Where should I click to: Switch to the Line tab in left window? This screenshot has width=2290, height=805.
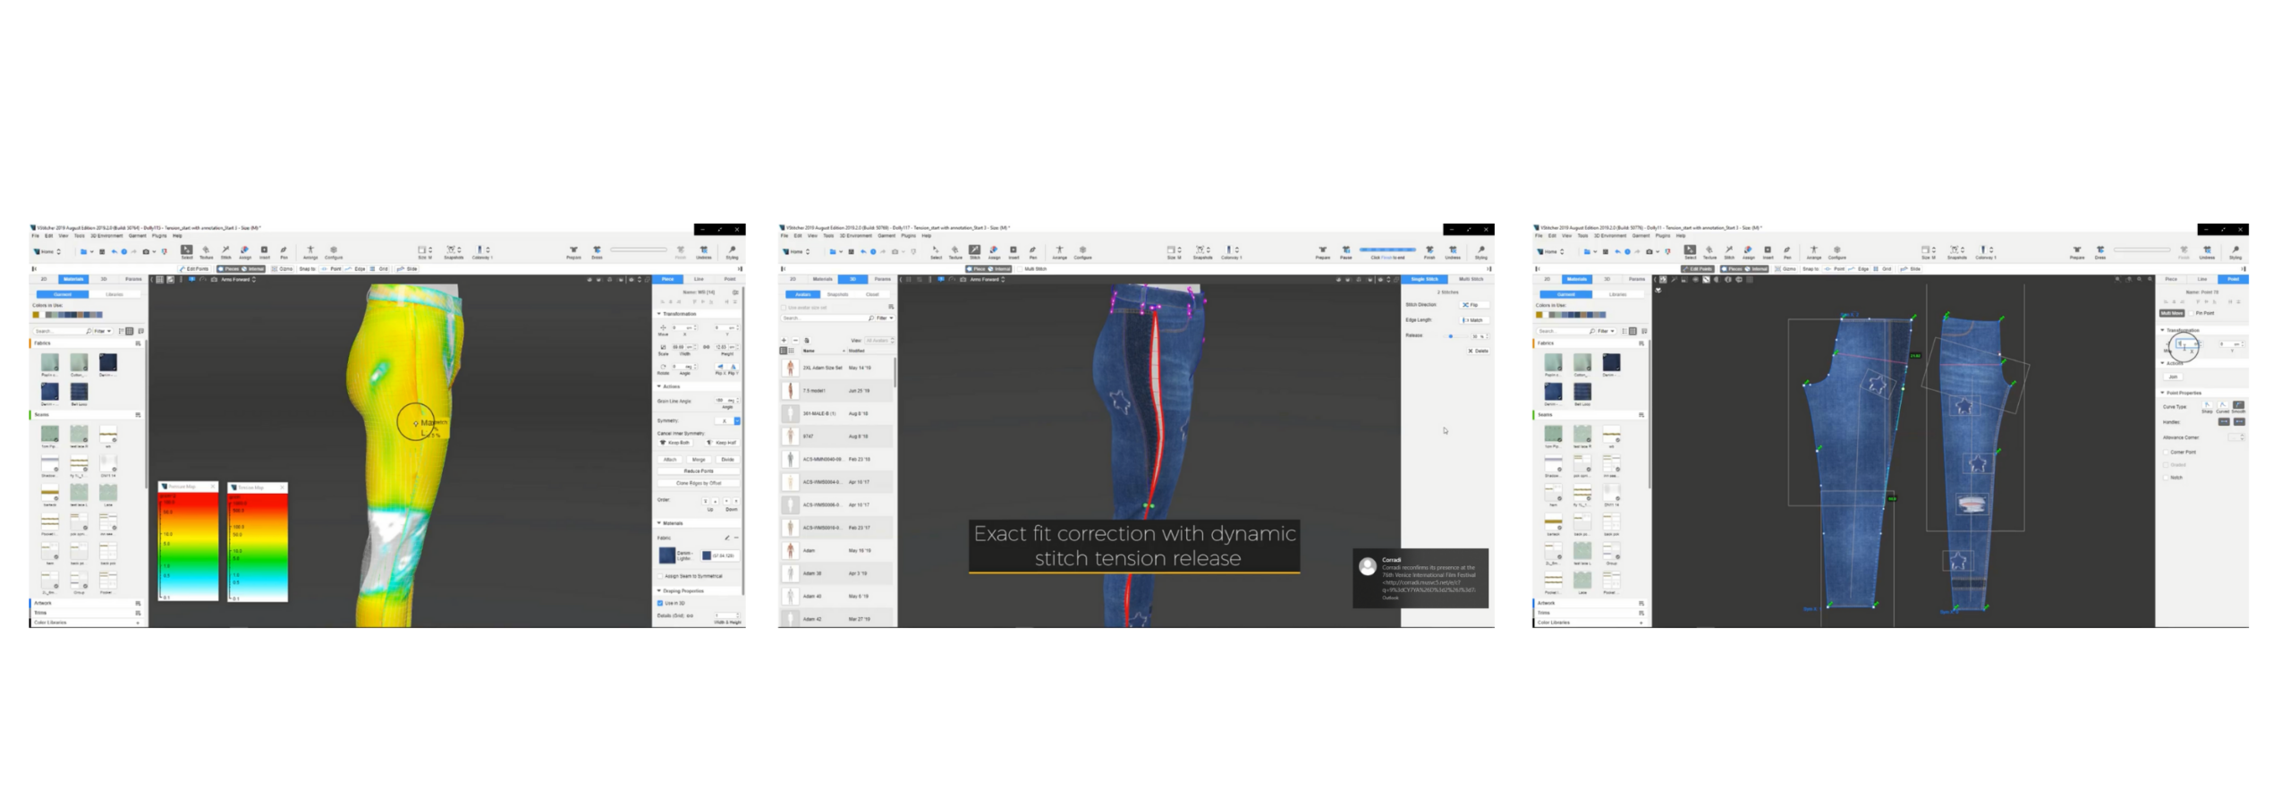coord(699,279)
